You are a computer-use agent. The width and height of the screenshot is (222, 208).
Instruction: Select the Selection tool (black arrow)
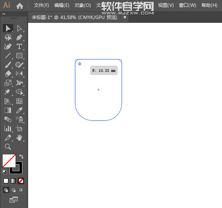(8, 28)
